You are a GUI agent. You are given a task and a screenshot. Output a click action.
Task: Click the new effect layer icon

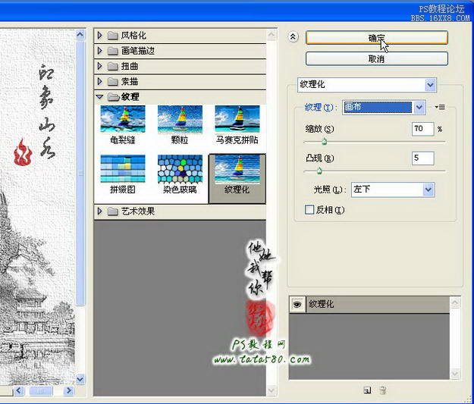click(x=367, y=390)
